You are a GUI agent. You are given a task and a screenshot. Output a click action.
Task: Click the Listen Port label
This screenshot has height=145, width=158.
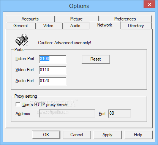click(x=25, y=59)
